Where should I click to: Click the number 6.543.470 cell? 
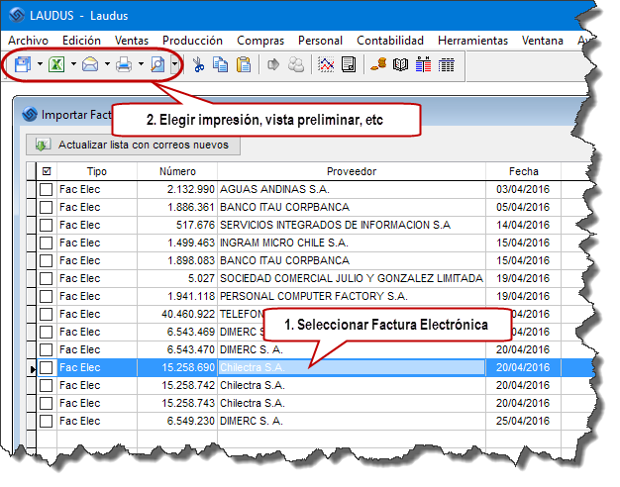(x=177, y=349)
